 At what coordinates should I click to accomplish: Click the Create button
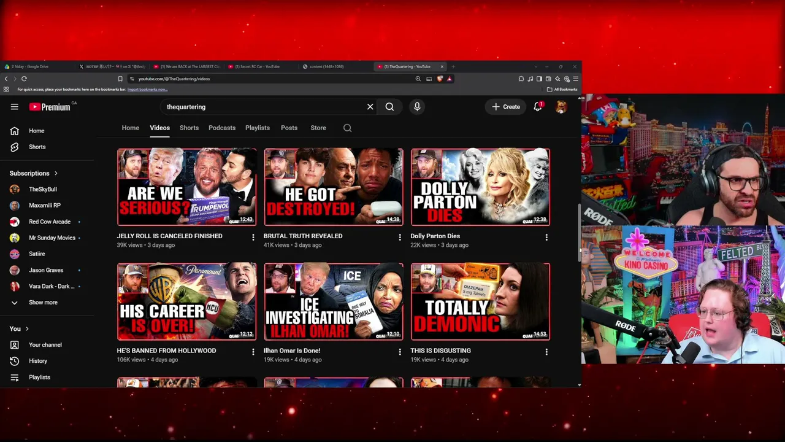tap(506, 107)
